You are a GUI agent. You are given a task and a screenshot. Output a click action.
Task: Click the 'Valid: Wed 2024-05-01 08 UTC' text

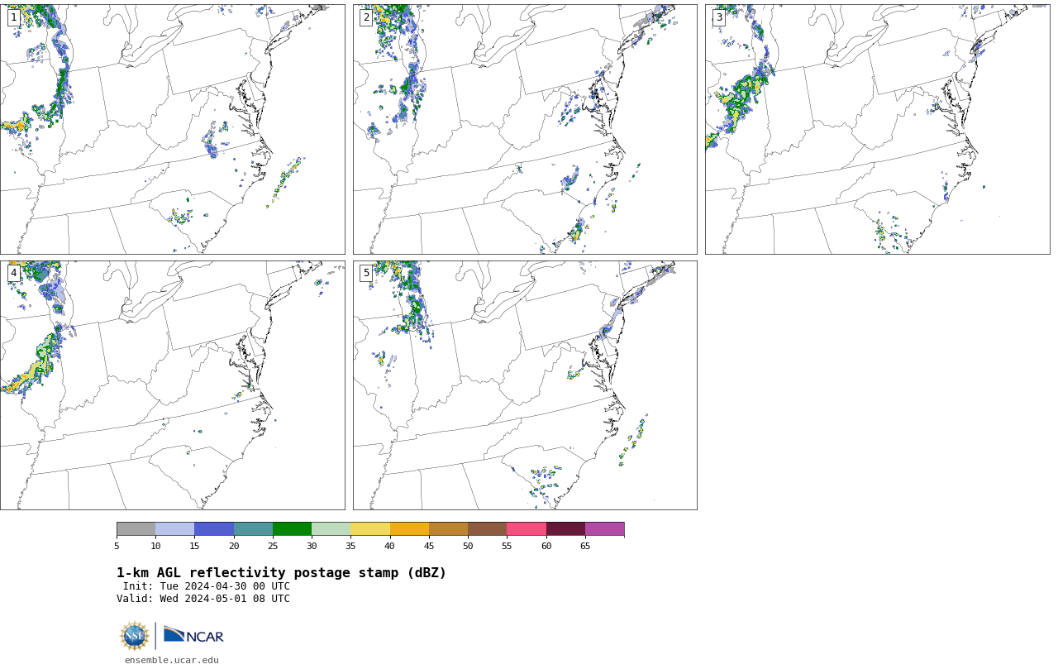203,599
